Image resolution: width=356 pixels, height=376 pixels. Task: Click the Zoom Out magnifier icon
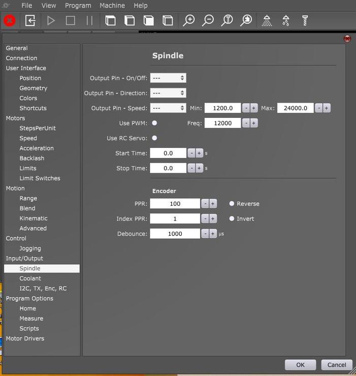(208, 21)
